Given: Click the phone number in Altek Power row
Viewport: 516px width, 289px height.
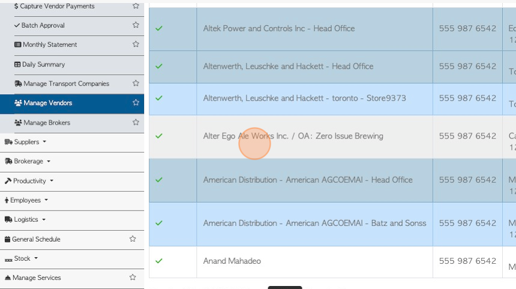Looking at the screenshot, I should 467,28.
